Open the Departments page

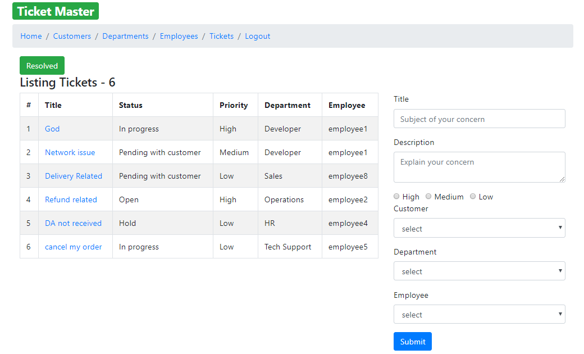[x=125, y=36]
